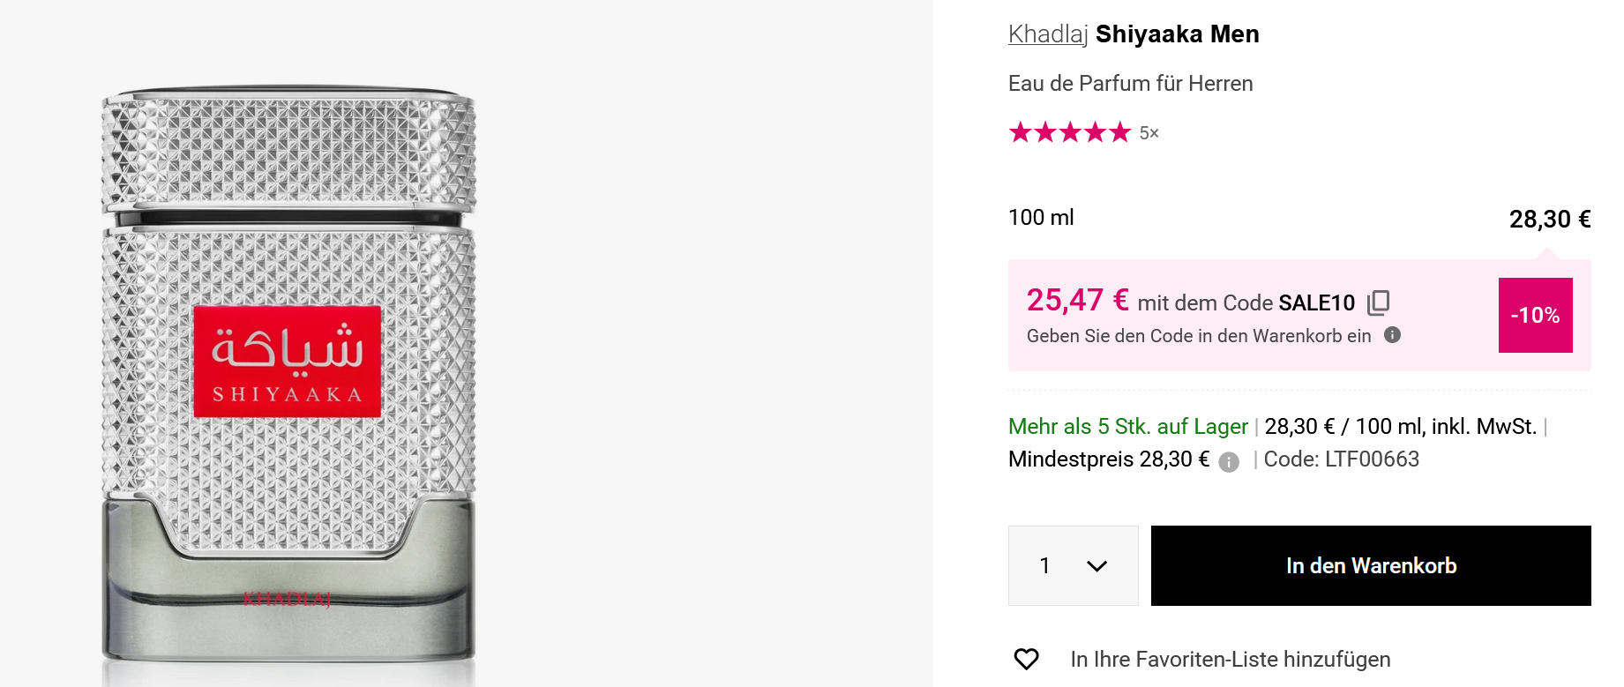The image size is (1624, 687).
Task: Click info icon beside Warenkorb code hint
Action: point(1392,335)
